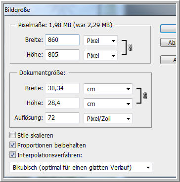
Task: Click the partially visible Auto button
Action: 168,60
